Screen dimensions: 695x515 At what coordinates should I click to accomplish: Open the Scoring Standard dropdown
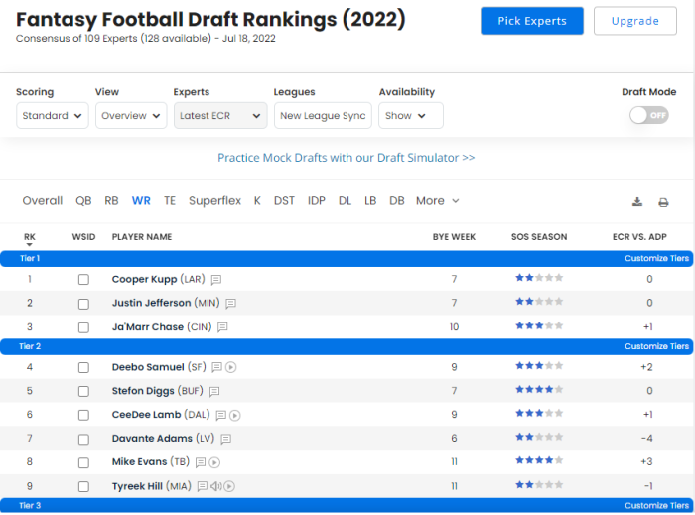coord(53,116)
